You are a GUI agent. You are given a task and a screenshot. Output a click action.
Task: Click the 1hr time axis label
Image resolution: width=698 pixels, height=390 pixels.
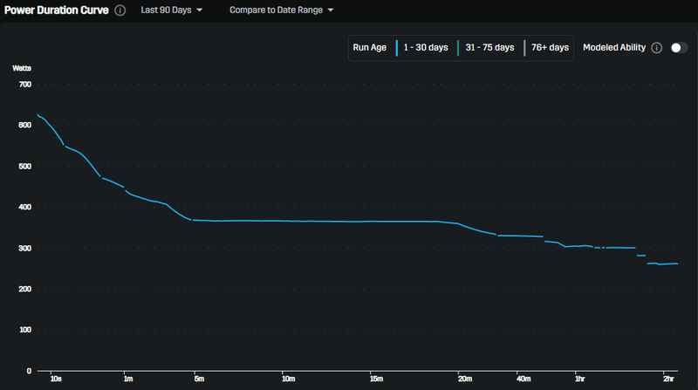[579, 379]
